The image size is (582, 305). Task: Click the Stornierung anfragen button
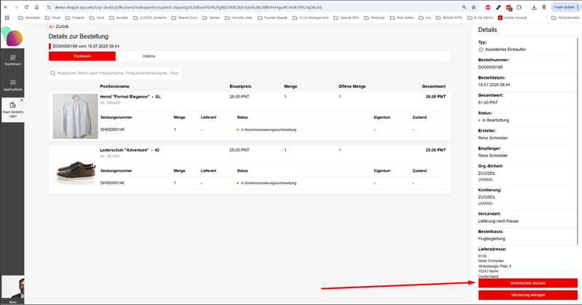527,294
